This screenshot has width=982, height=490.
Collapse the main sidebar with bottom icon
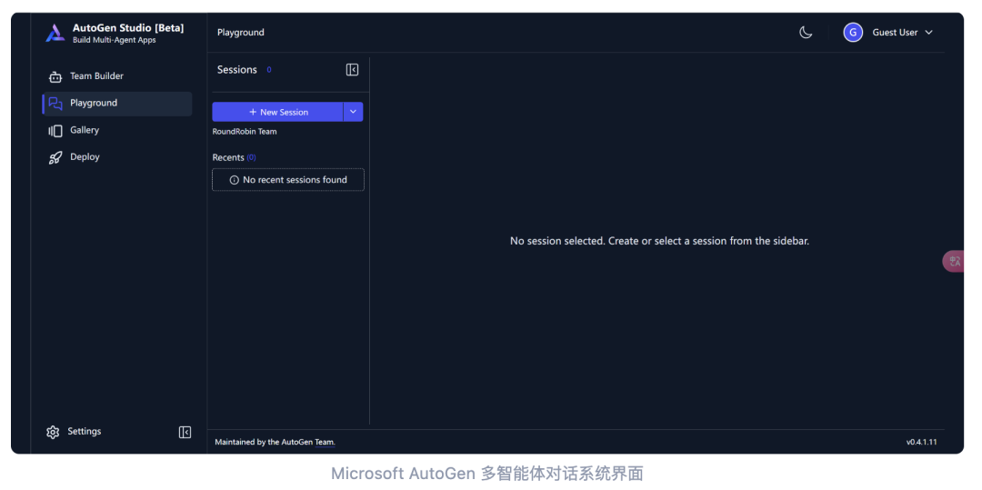(185, 432)
